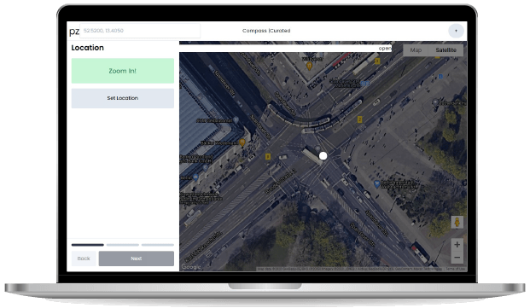This screenshot has height=308, width=530.
Task: Click the pz logo in header
Action: [74, 32]
